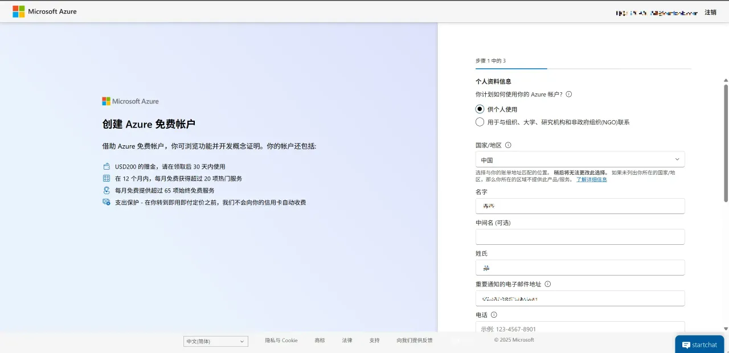Open the 国家/地区 dropdown showing 中国
The height and width of the screenshot is (353, 729).
580,159
